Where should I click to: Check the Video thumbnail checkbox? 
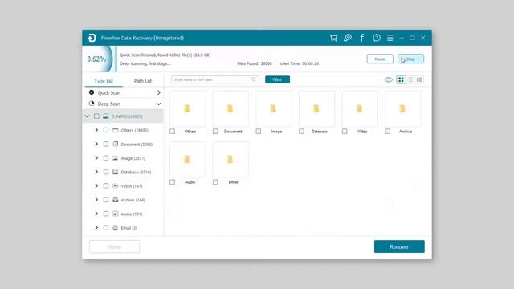[345, 132]
